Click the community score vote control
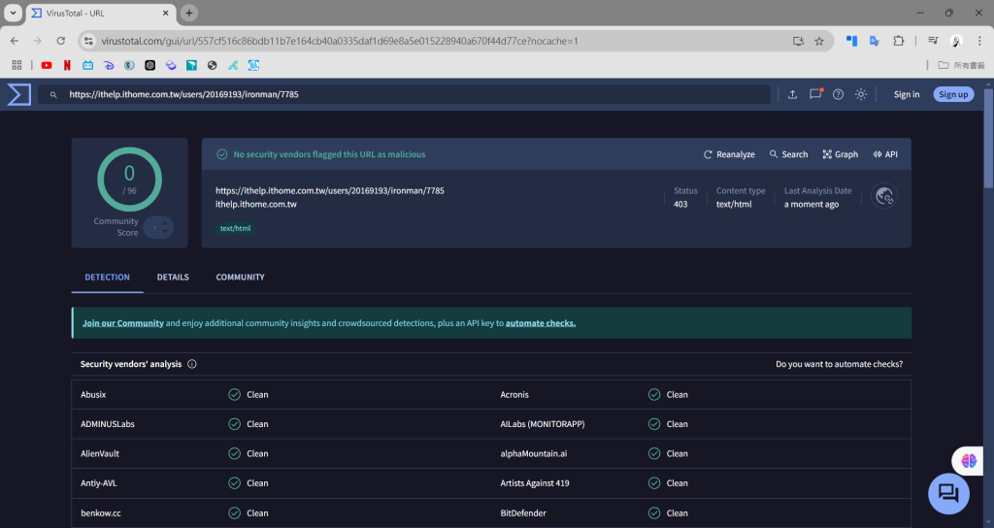This screenshot has width=994, height=528. (158, 227)
